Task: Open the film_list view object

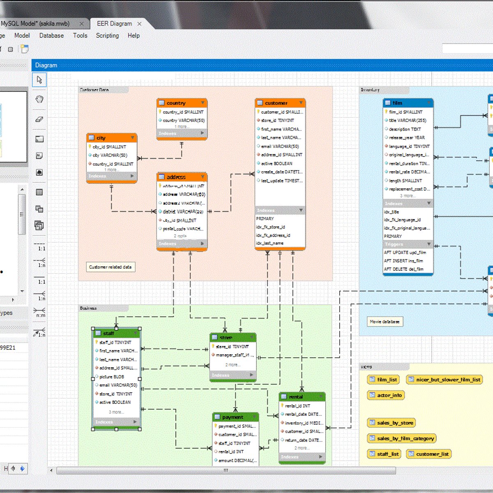Action: coord(383,379)
